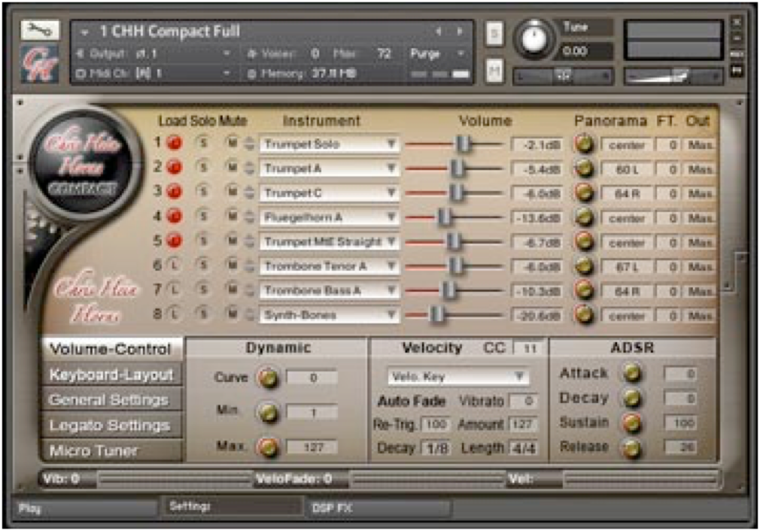The image size is (760, 531).
Task: Click the Trumpet Solo panorama knob
Action: point(584,144)
